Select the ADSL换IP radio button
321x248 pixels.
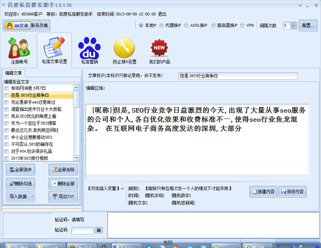186,25
